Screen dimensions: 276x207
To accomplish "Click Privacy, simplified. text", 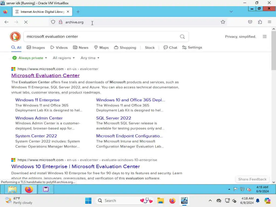I will 240,37.
